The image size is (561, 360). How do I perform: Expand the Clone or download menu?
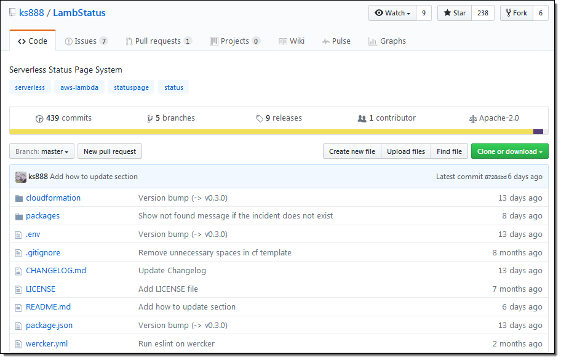509,151
